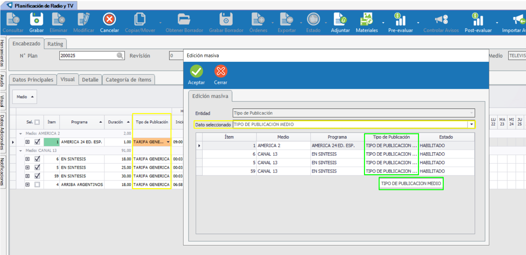Expand the ARRIBA ARGENTINOS row plus box

point(27,185)
